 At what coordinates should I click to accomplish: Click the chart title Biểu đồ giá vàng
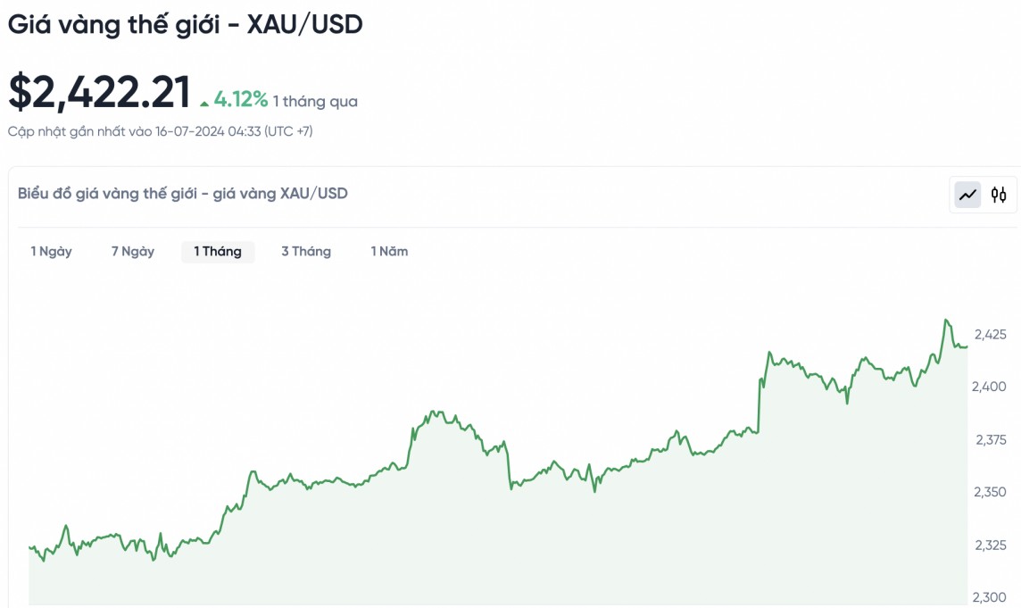(x=183, y=194)
